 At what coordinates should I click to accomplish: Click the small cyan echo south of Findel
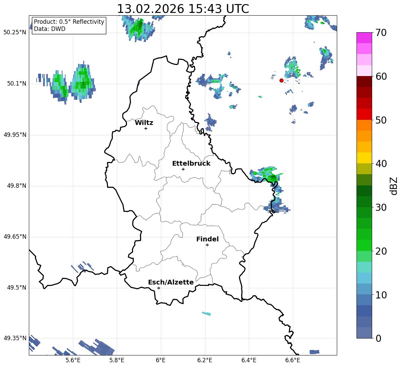pos(206,313)
